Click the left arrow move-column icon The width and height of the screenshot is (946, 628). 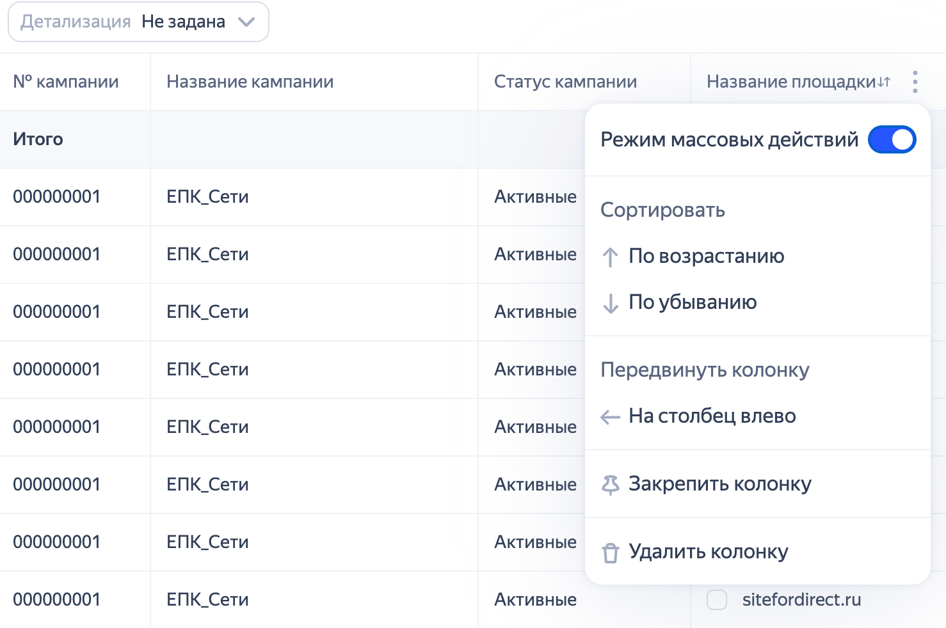click(x=610, y=417)
